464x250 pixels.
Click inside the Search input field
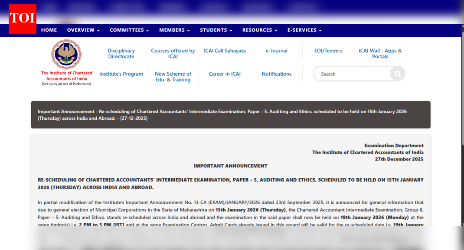click(351, 74)
